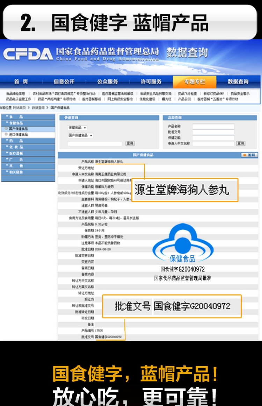Viewport: 262px width, 406px height.
Task: Expand the icon beside 国产保健食品 sidebar item
Action: click(x=6, y=128)
